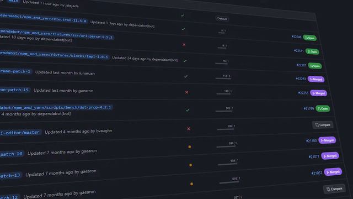Open passing check status for electron-11.5.0 branch
Image resolution: width=353 pixels, height=199 pixels.
(x=183, y=29)
